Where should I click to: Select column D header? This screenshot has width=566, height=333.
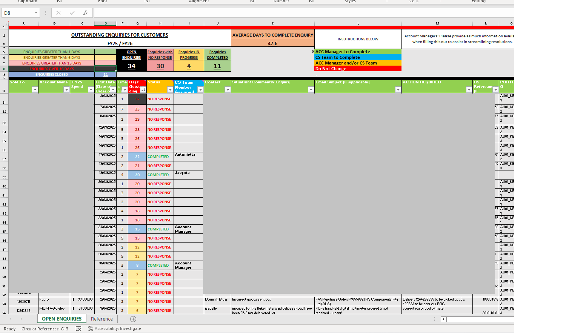tap(106, 23)
